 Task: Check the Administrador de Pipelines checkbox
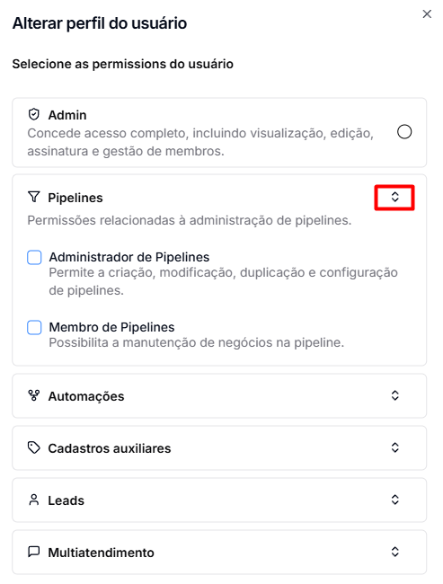(x=34, y=257)
